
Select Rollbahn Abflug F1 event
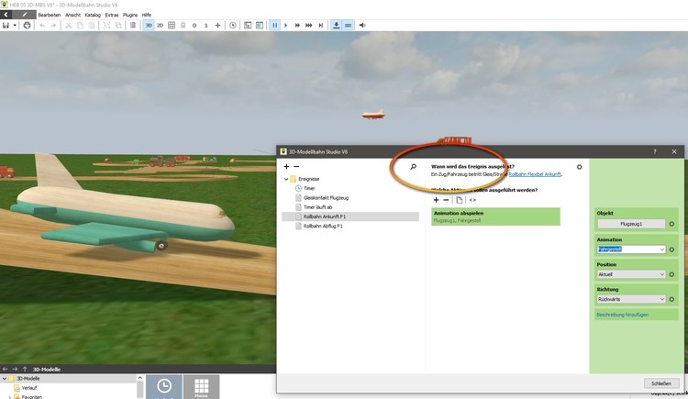(323, 226)
